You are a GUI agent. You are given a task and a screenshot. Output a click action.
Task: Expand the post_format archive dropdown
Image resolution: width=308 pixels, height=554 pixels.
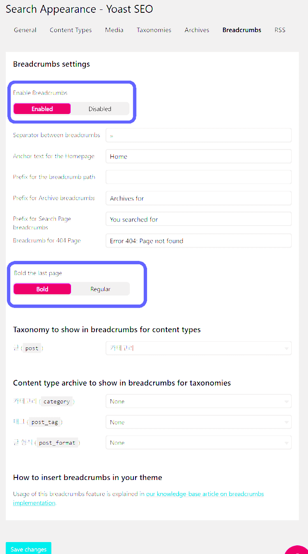198,443
